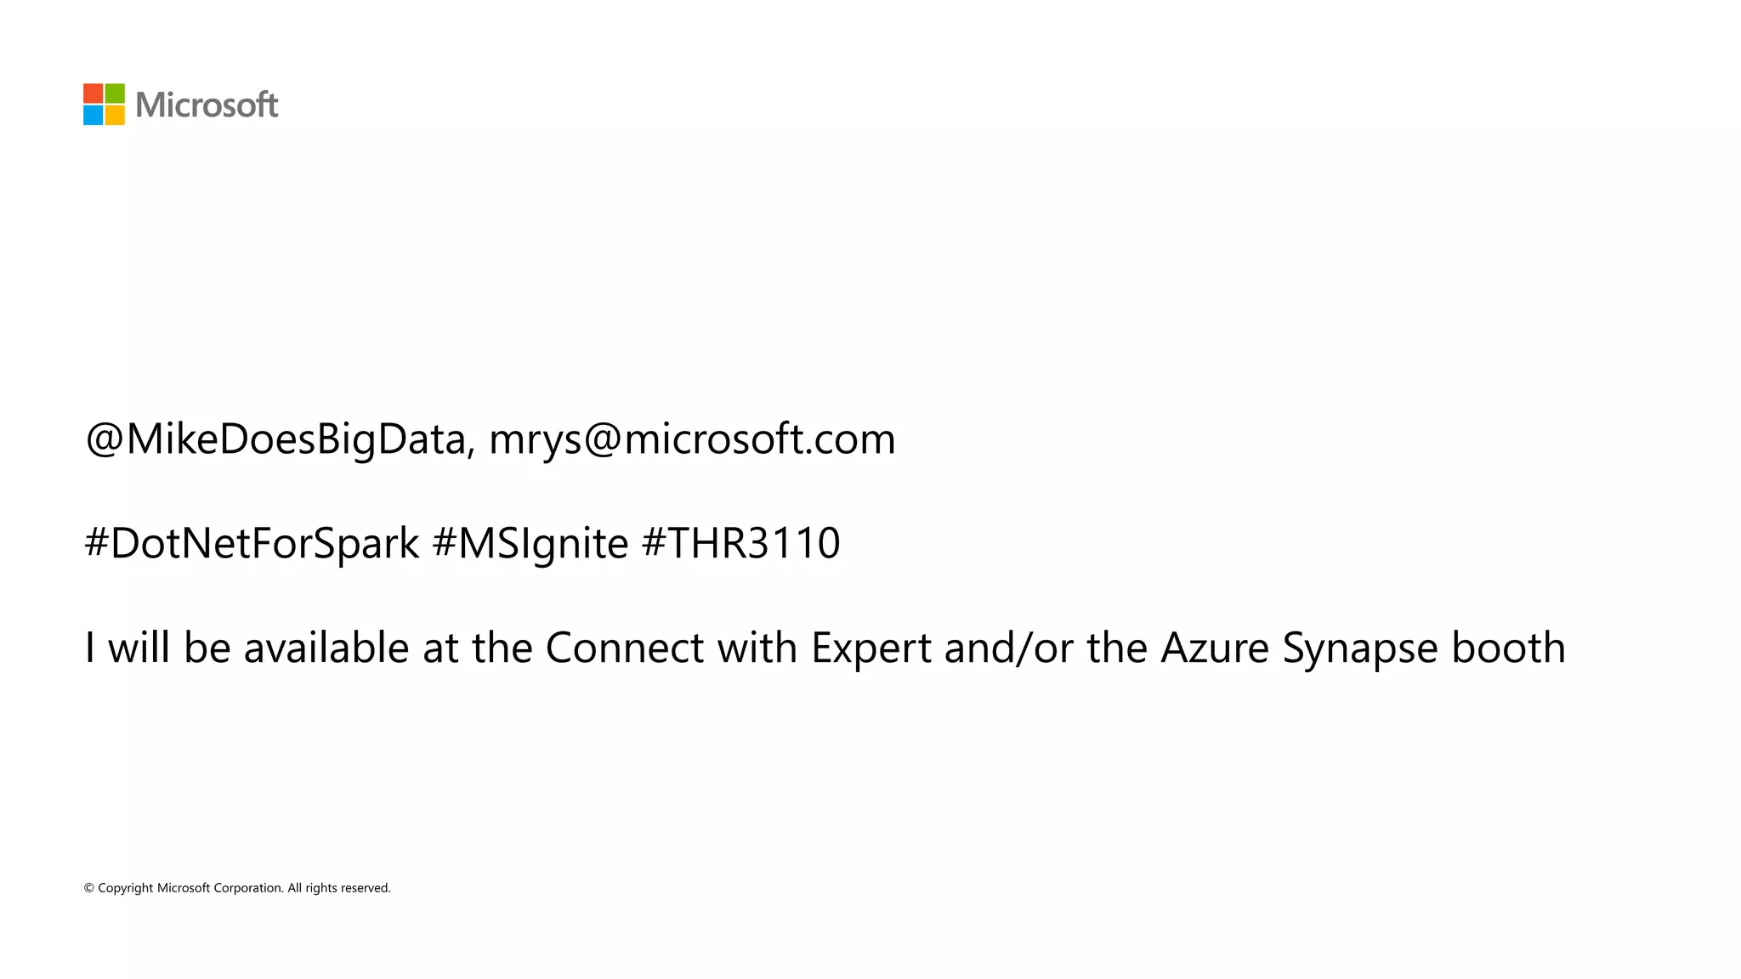This screenshot has height=979, width=1741.
Task: Click the word 'Copyright' in footer
Action: click(x=126, y=888)
